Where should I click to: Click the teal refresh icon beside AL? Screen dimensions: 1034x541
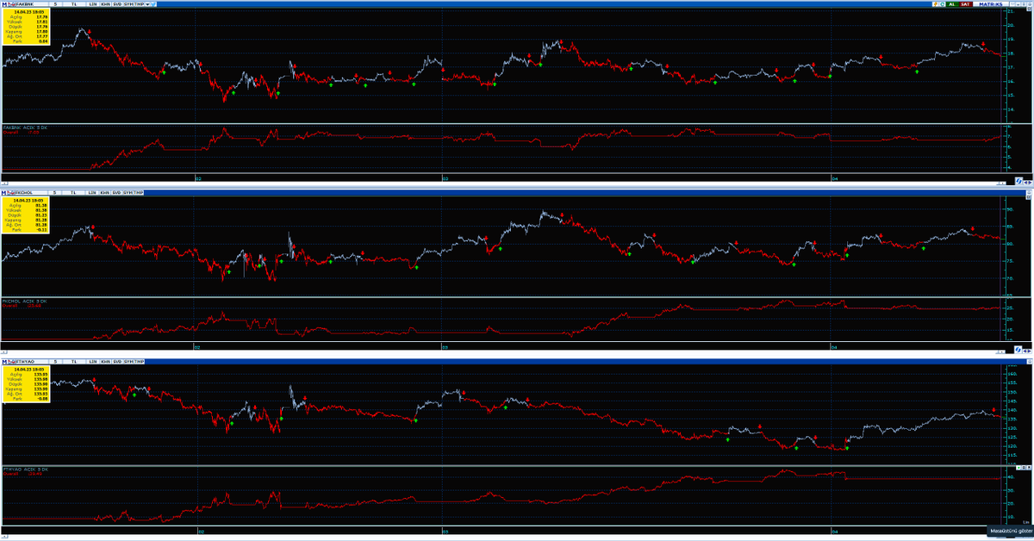pyautogui.click(x=942, y=4)
